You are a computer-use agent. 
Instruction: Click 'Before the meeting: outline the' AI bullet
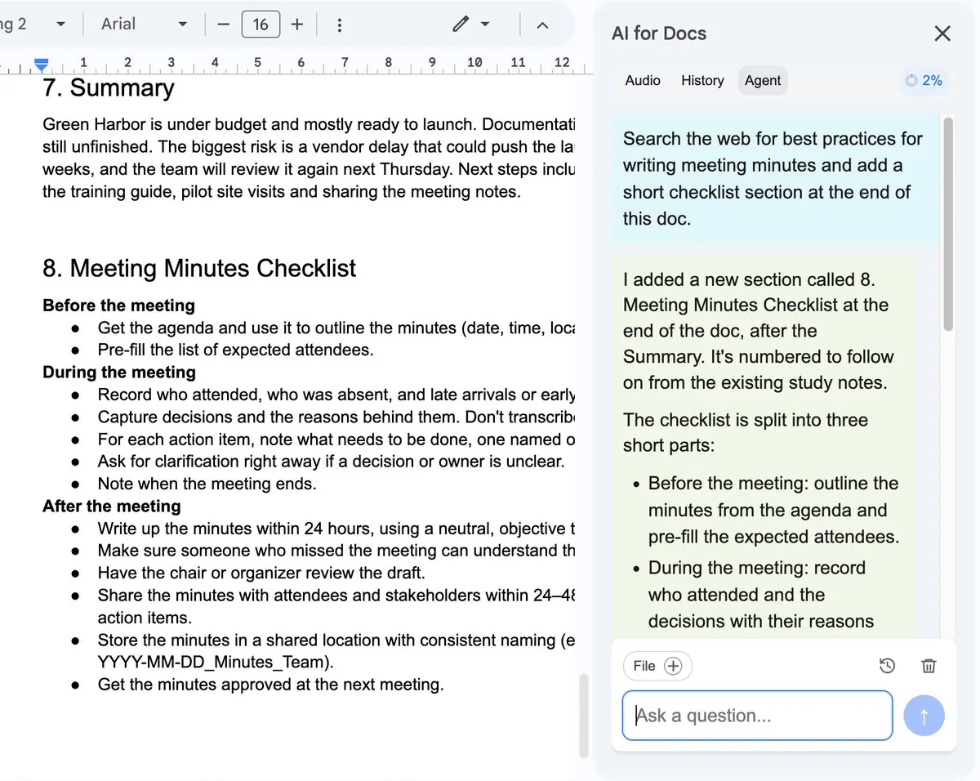773,510
